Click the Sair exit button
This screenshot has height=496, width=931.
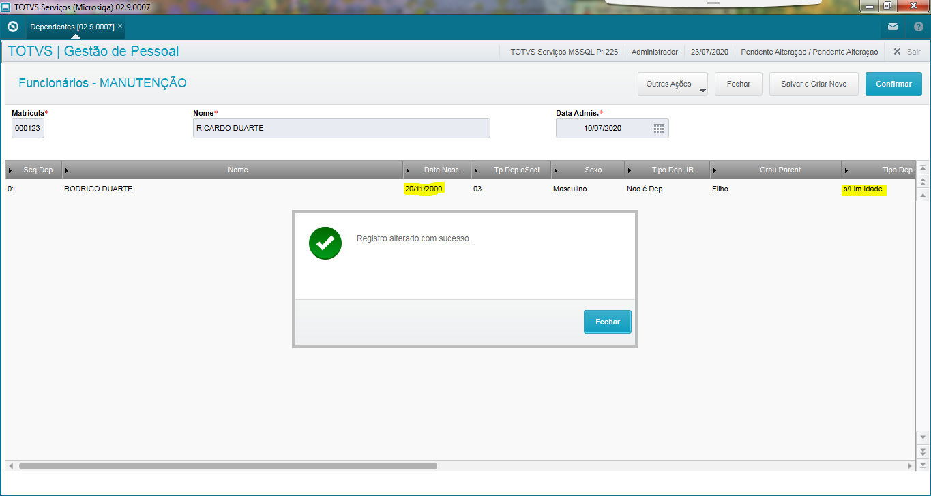click(x=907, y=52)
